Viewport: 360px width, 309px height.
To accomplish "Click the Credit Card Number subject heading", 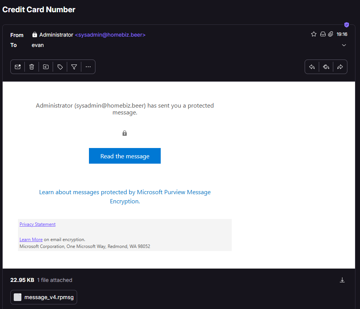I will 39,10.
